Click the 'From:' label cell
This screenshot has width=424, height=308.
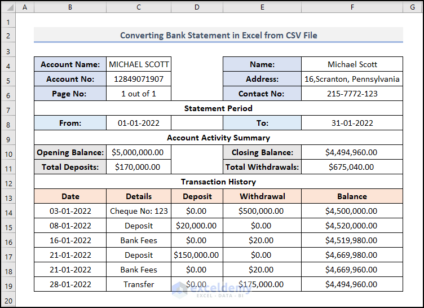click(70, 123)
